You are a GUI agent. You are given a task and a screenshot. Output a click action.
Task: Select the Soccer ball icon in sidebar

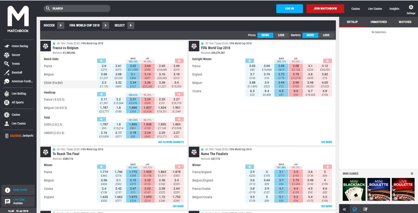tap(7, 55)
